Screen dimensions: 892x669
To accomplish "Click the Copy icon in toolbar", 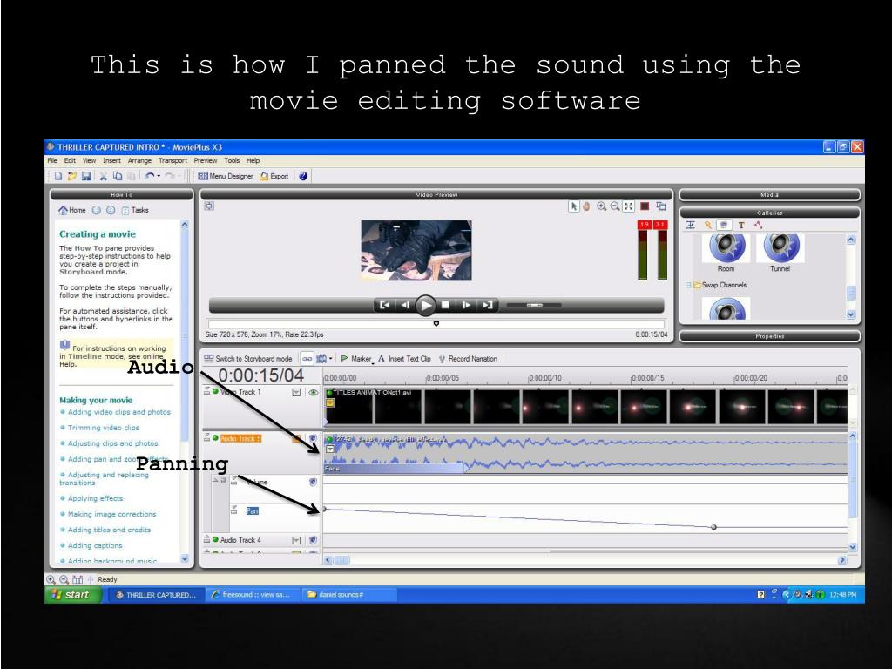I will (x=118, y=176).
